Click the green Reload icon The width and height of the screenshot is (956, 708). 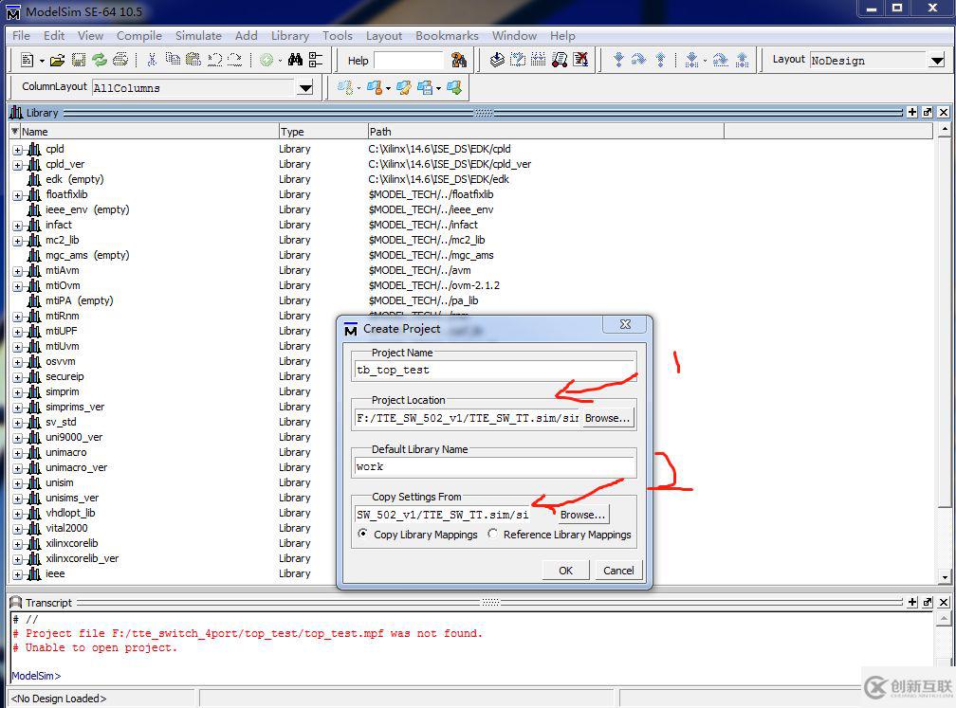pyautogui.click(x=99, y=61)
